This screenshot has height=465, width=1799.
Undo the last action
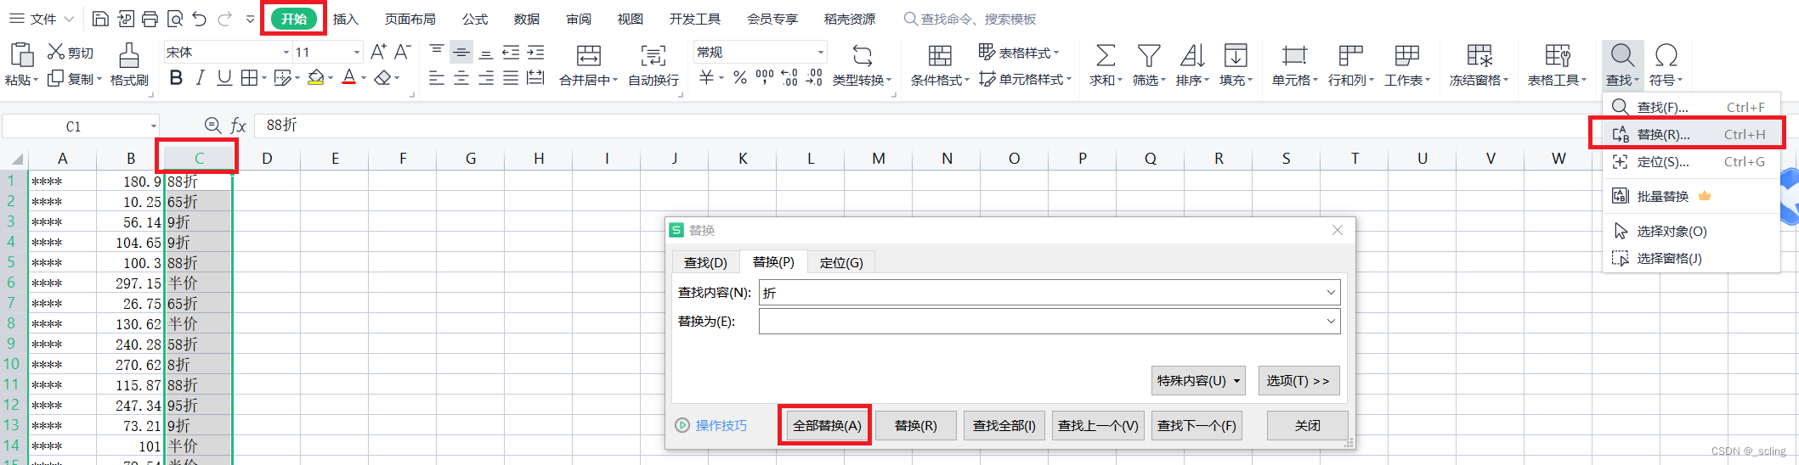pos(200,19)
